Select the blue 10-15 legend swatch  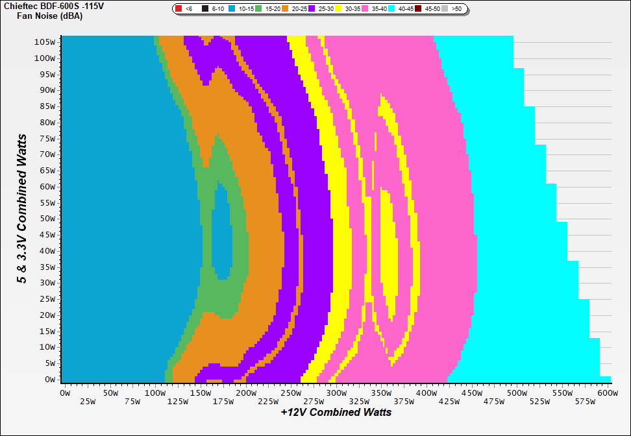(232, 9)
